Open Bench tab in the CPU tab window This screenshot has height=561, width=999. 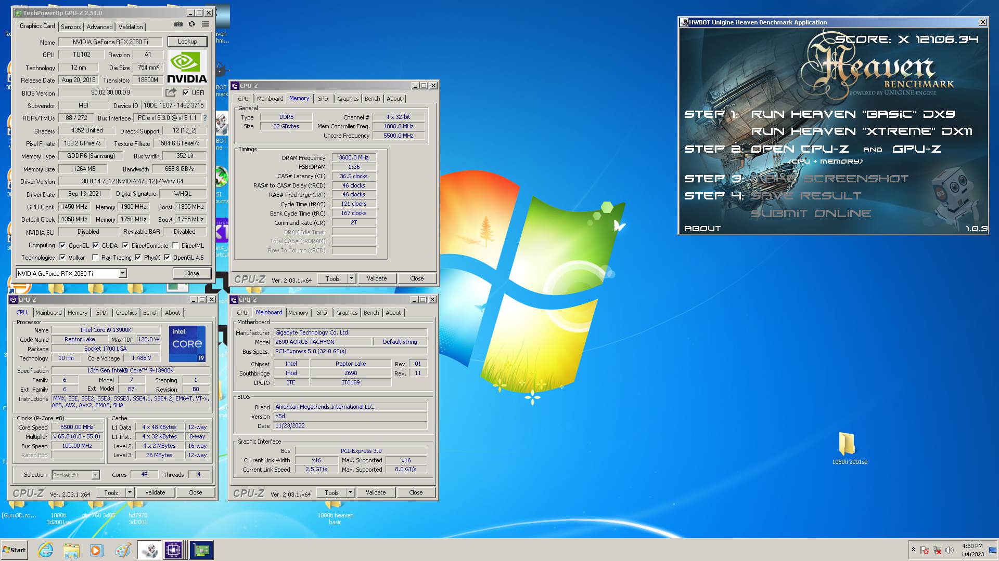150,313
